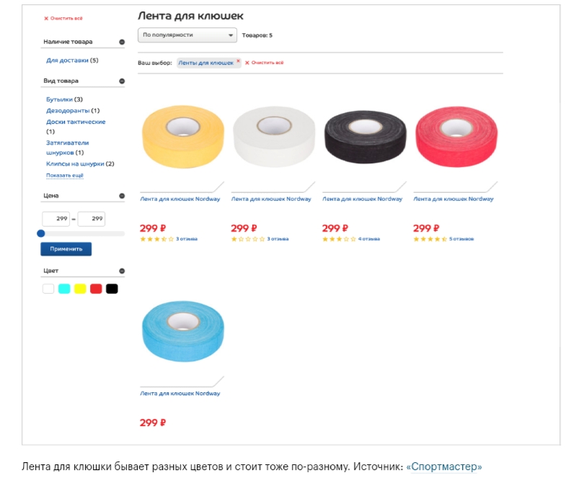Viewport: 576px width, 478px height.
Task: Expand list with 'Показать ещё' link
Action: (x=65, y=176)
